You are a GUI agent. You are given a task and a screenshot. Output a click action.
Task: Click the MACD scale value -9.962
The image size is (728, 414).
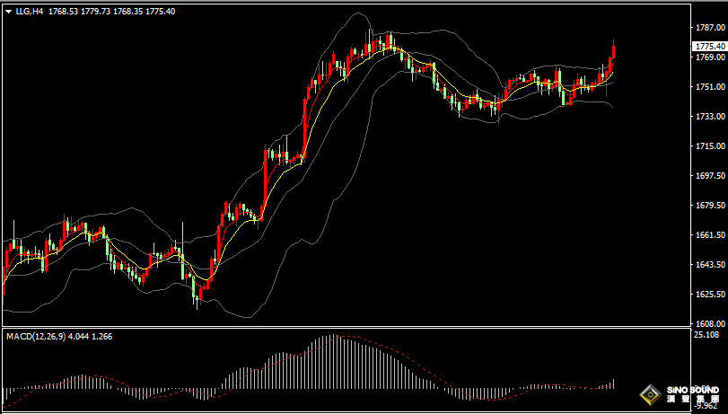click(706, 404)
